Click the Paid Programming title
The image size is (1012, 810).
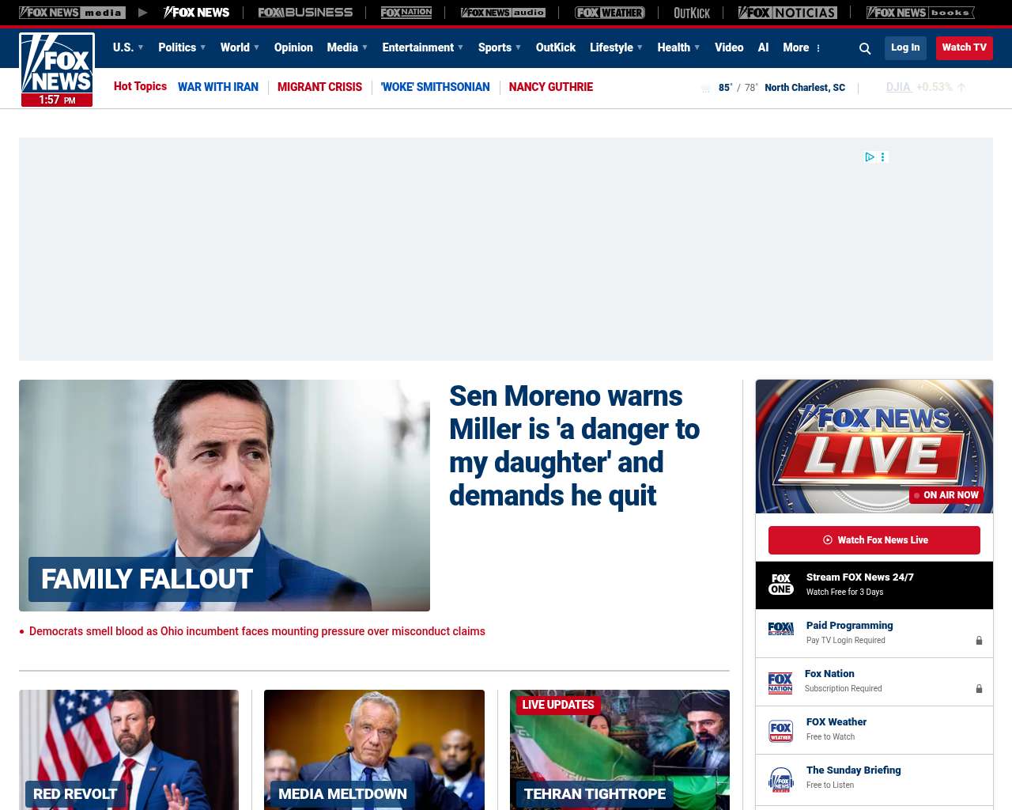click(850, 626)
